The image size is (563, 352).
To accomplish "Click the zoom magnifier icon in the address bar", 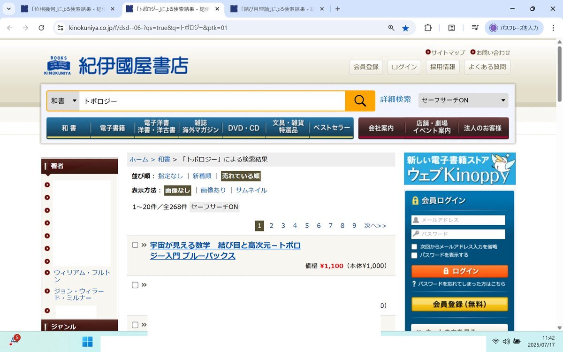I will 391,28.
